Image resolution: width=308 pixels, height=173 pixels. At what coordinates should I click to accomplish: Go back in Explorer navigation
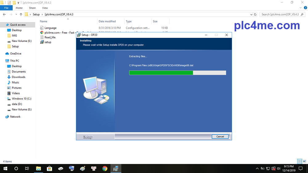click(4, 14)
